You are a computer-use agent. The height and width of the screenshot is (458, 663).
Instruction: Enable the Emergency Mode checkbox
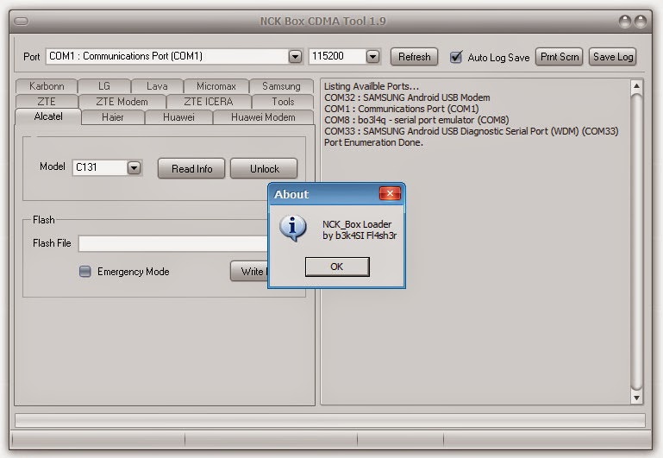click(x=85, y=272)
